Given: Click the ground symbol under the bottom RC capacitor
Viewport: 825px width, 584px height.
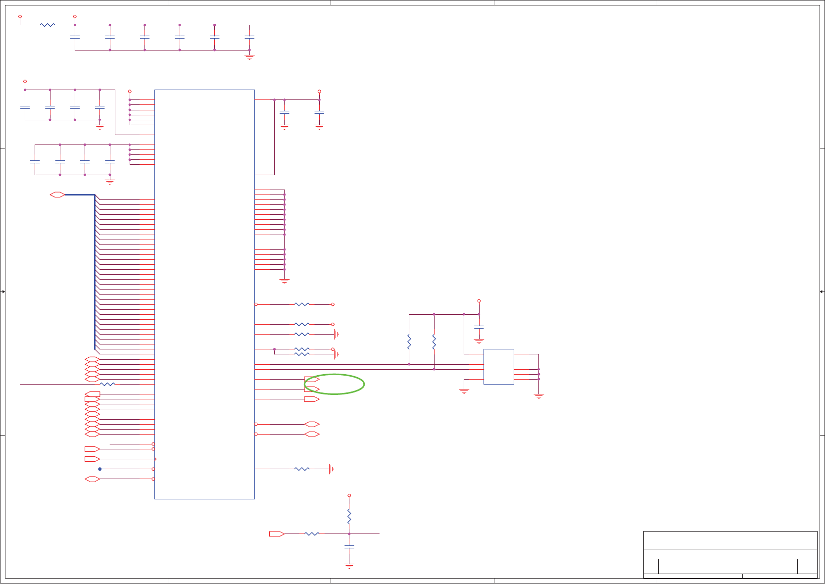Looking at the screenshot, I should (x=349, y=566).
